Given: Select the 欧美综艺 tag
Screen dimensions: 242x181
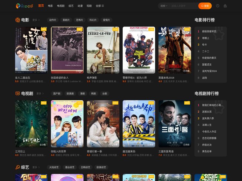Looking at the screenshot, I should (101, 167).
